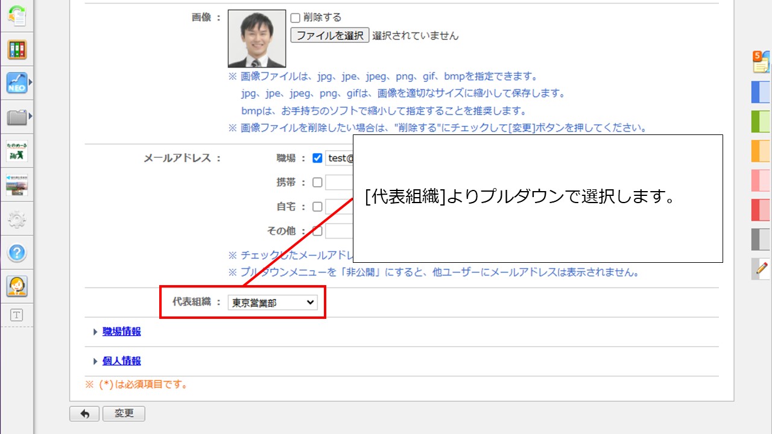Open the binders (bookshelf) sidebar icon
Image resolution: width=772 pixels, height=434 pixels.
[17, 49]
